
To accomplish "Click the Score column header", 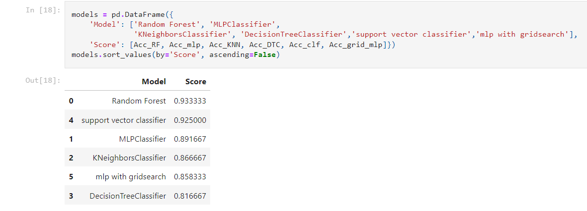I will [x=195, y=82].
